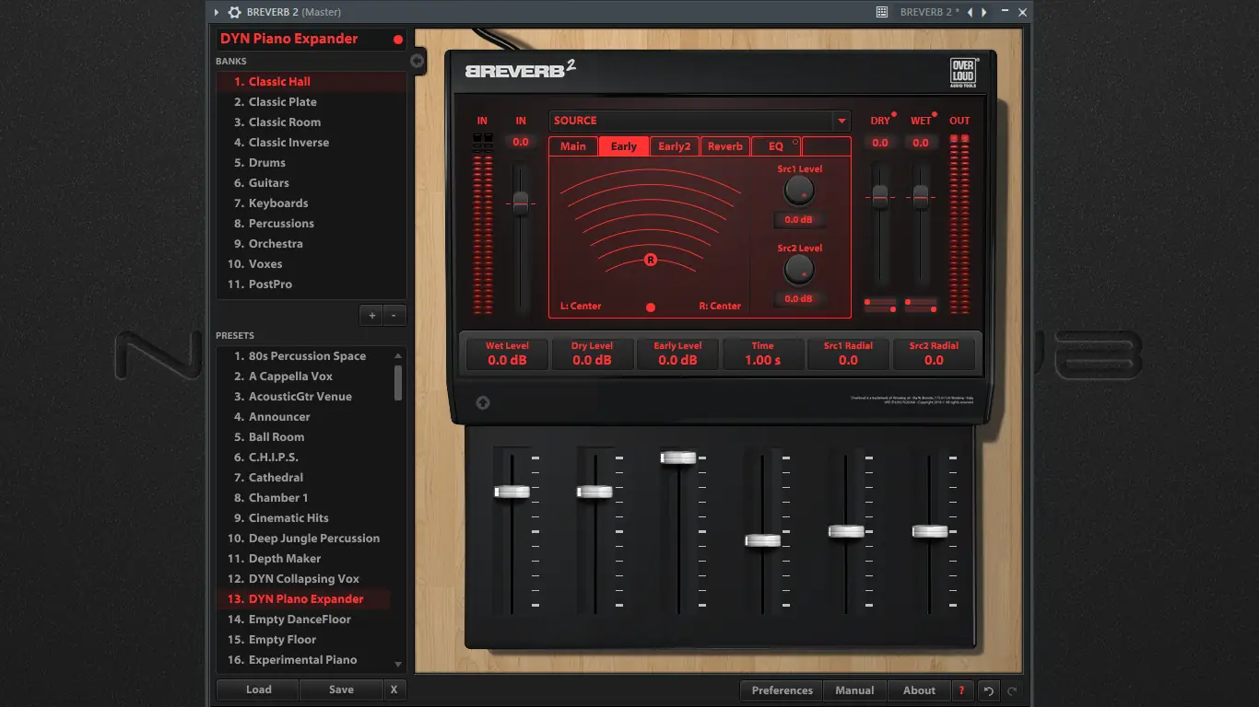Toggle the WET enable indicator dot
This screenshot has height=707, width=1259.
(935, 115)
